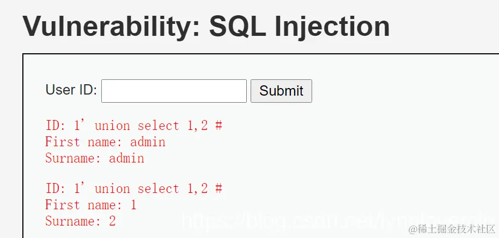Click the 稀土掘金技术社区 watermark text

(456, 228)
